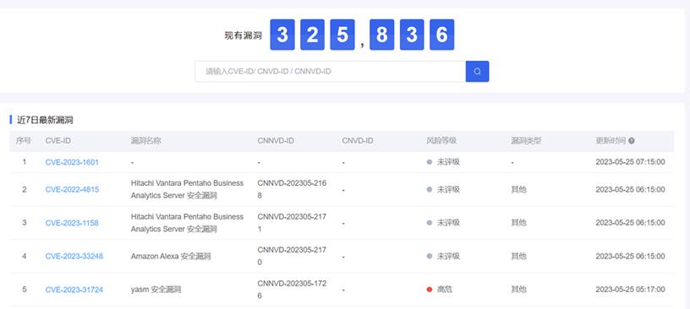The width and height of the screenshot is (690, 309).
Task: Click update time 2023-05-25 07:15:00
Action: pyautogui.click(x=630, y=162)
